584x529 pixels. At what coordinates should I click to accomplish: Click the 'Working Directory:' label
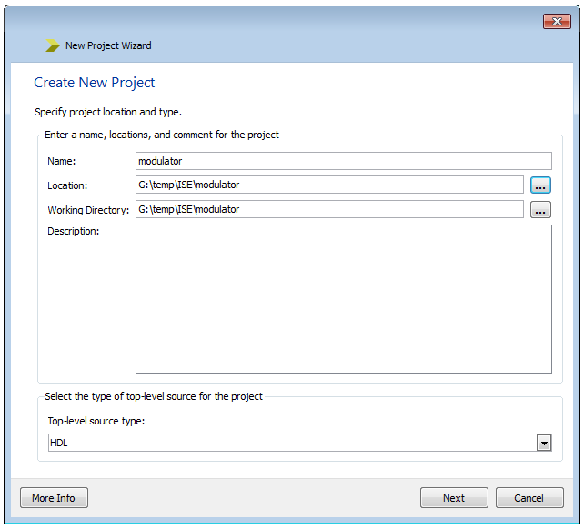[x=88, y=210]
